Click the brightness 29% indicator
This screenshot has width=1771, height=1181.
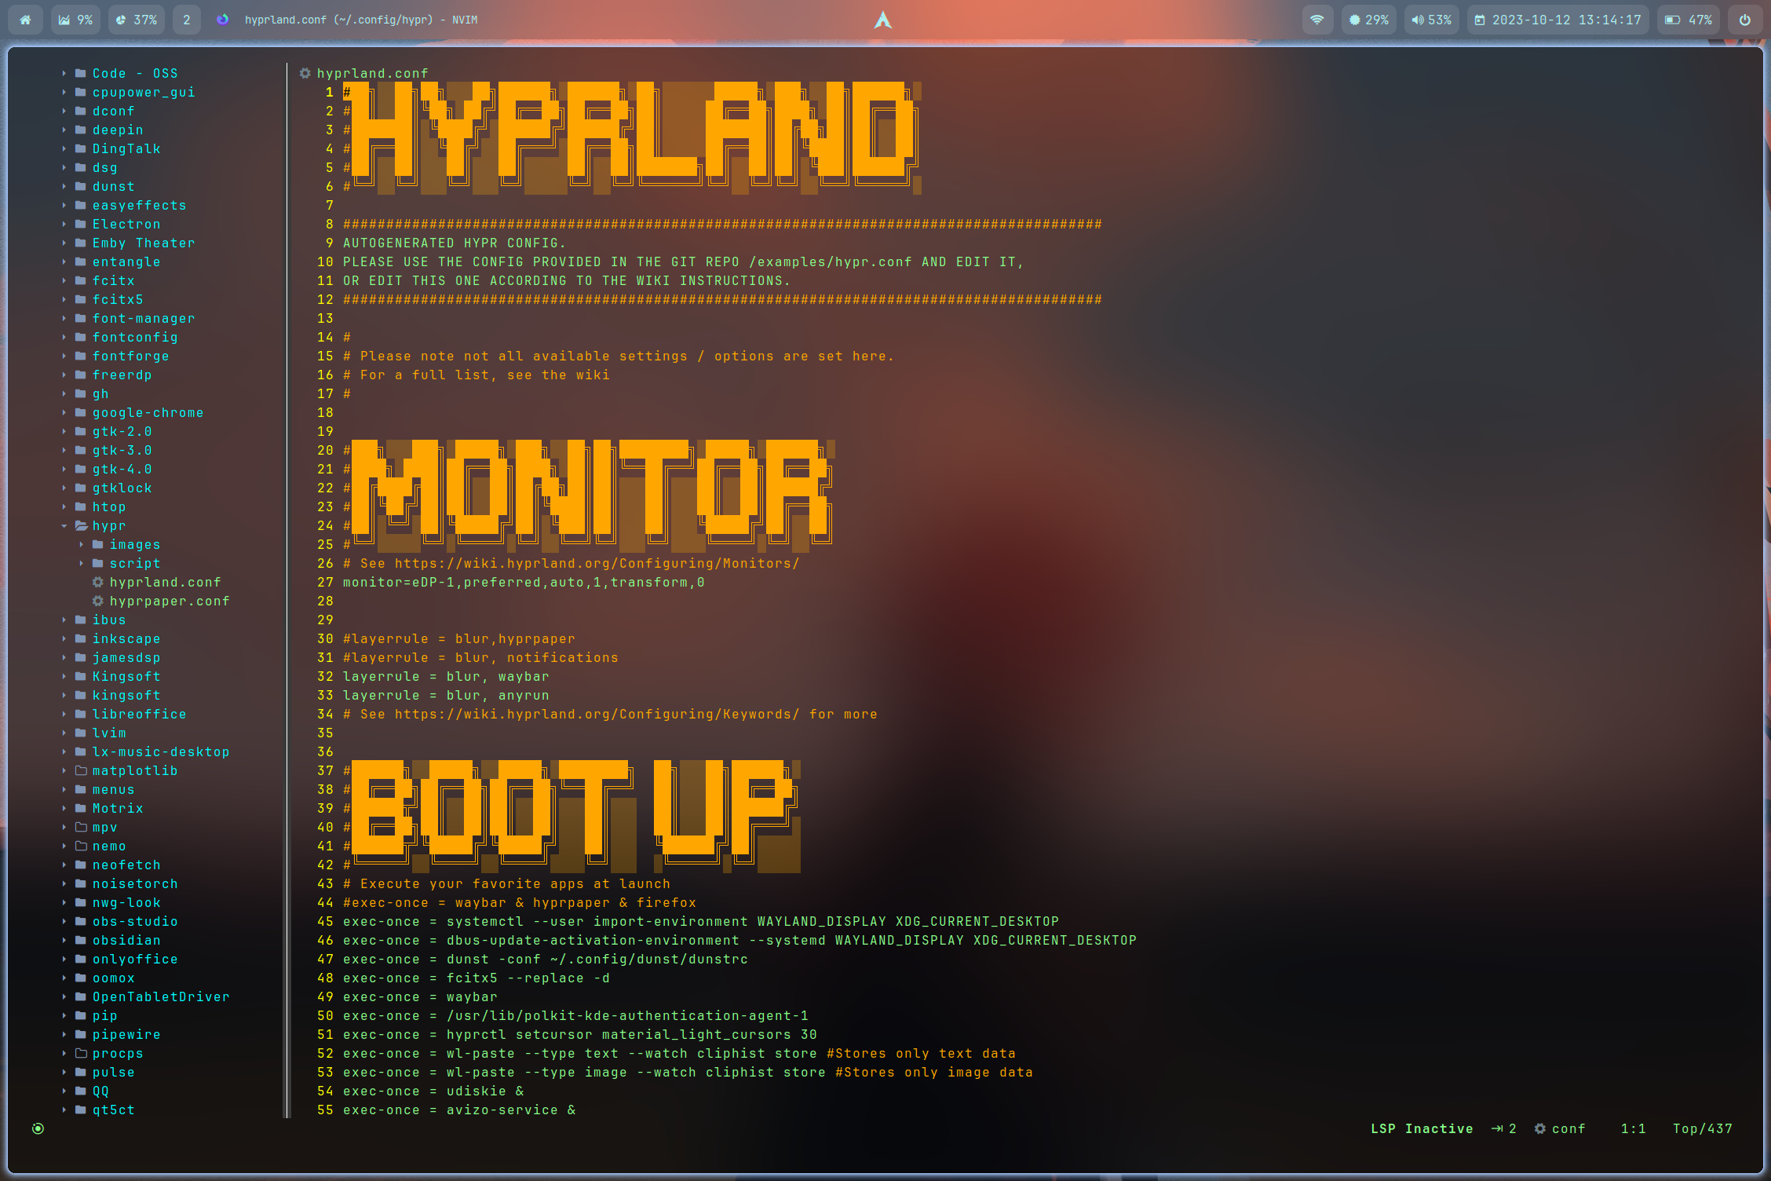pyautogui.click(x=1368, y=20)
